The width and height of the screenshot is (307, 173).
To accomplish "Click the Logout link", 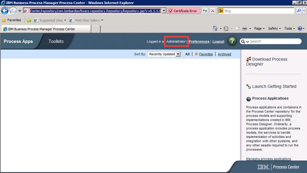I will pyautogui.click(x=218, y=42).
